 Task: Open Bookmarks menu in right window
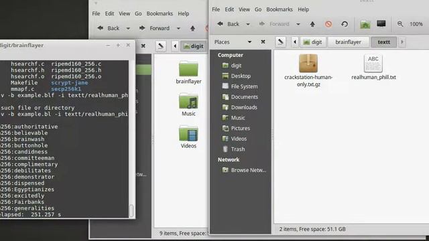tap(280, 9)
